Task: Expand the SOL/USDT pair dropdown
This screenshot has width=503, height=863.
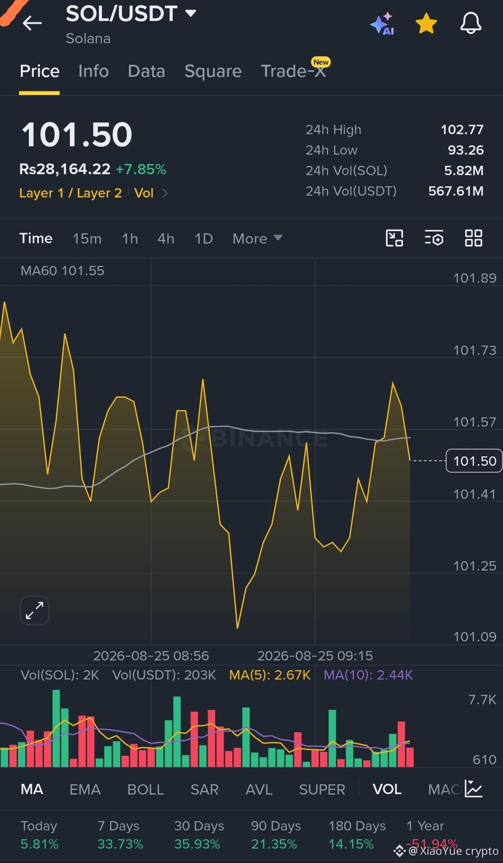Action: click(x=190, y=13)
